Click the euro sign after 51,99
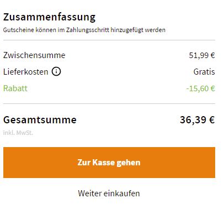 click(x=213, y=55)
